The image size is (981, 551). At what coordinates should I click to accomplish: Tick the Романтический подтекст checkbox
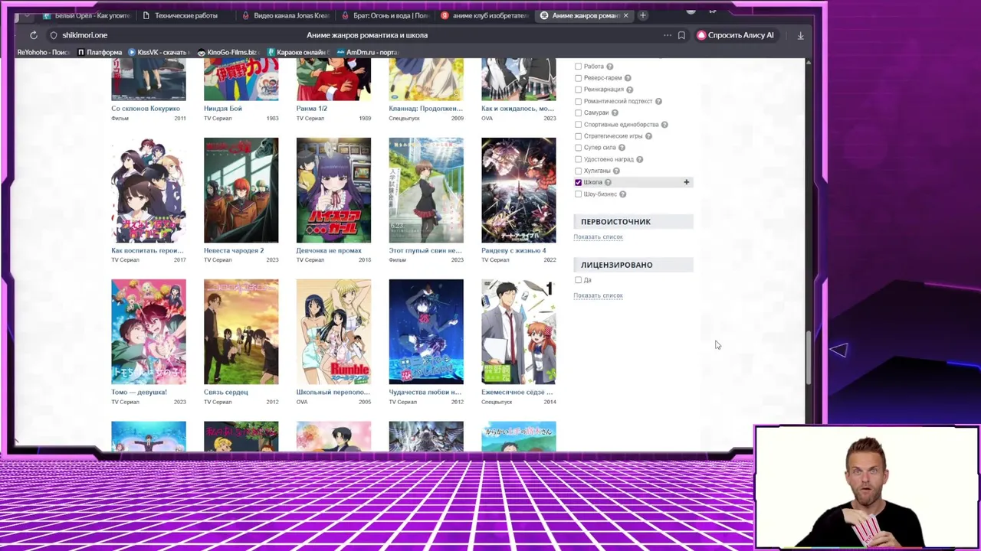coord(578,101)
